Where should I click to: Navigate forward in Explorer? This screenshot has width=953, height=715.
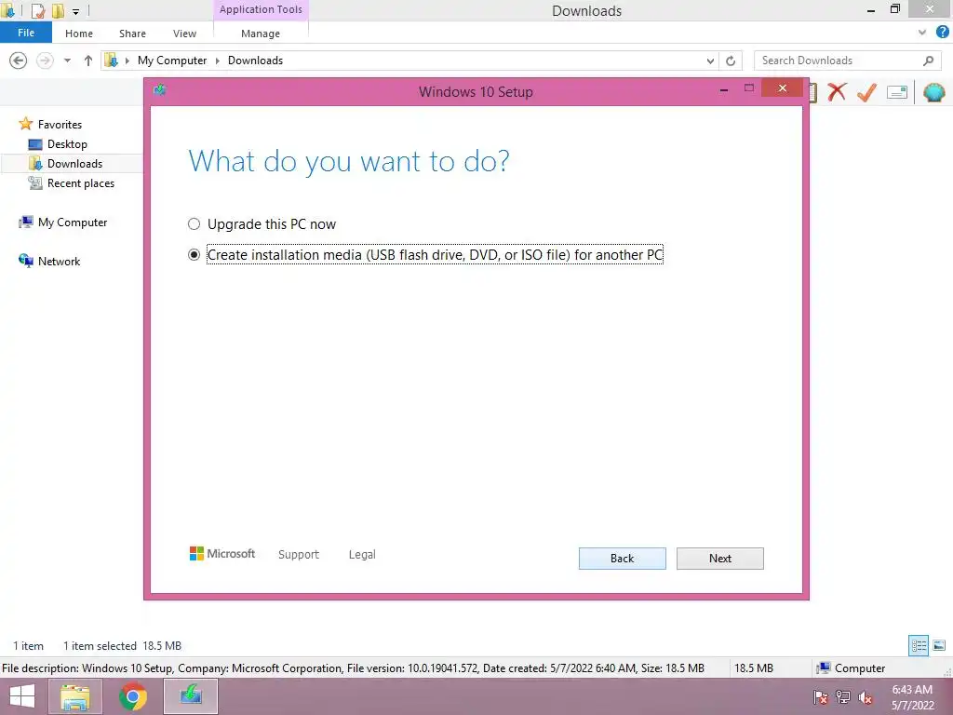pyautogui.click(x=45, y=61)
